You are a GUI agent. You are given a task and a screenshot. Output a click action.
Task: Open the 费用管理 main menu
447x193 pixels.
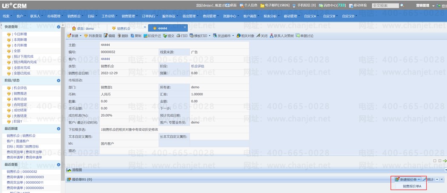point(210,16)
